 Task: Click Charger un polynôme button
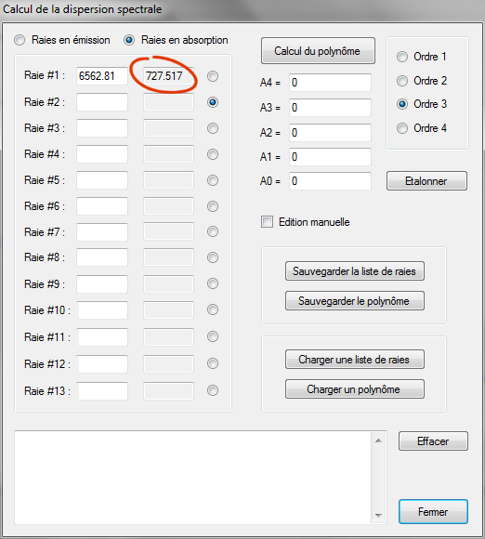tap(355, 389)
